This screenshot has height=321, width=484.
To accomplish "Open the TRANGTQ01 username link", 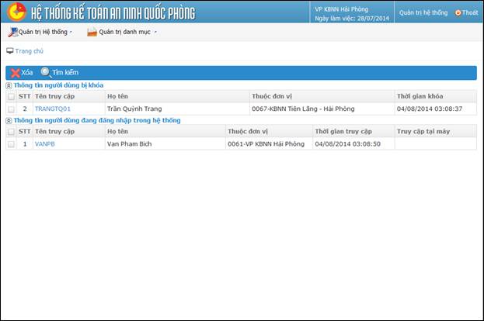I will tap(53, 109).
